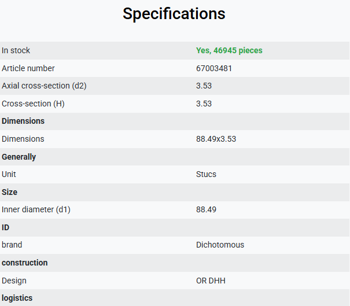Image resolution: width=350 pixels, height=306 pixels.
Task: Click the 'ID' section header
Action: (5, 227)
